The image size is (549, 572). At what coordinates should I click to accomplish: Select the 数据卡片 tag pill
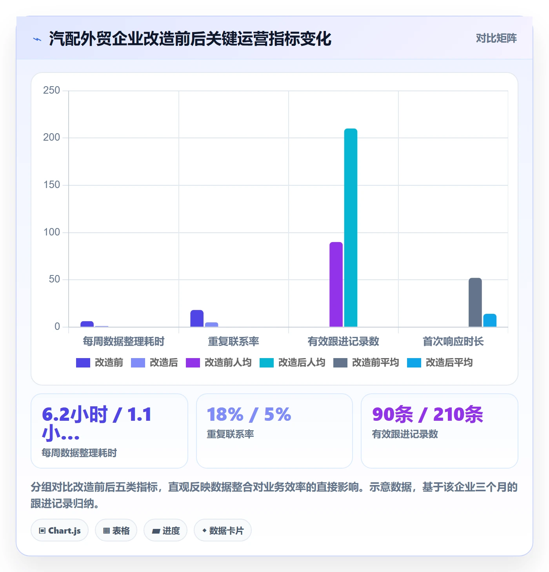223,530
